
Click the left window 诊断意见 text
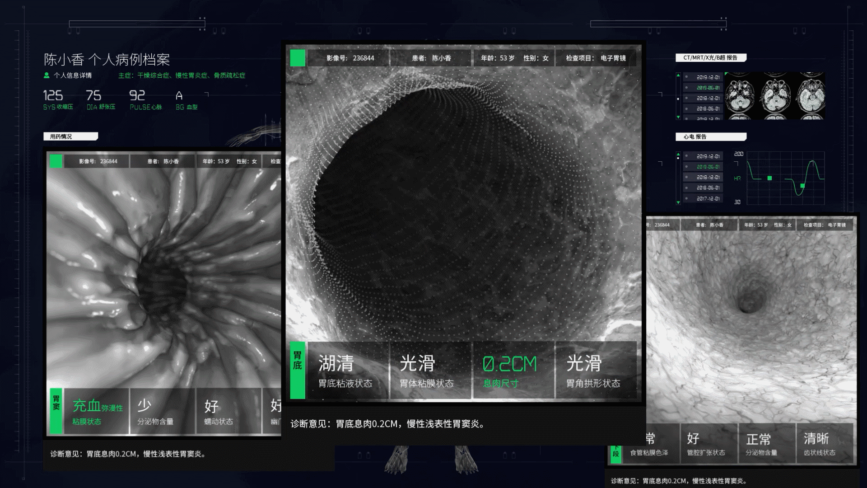point(129,454)
